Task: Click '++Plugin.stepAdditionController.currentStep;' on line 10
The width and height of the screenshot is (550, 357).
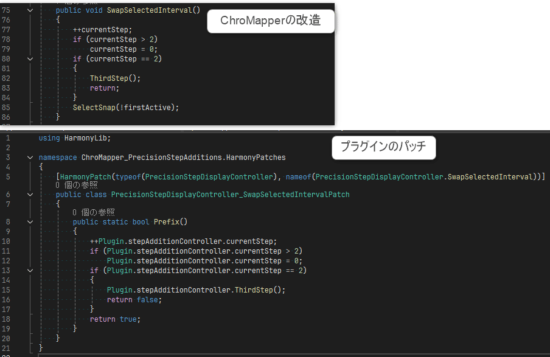Action: (x=184, y=241)
